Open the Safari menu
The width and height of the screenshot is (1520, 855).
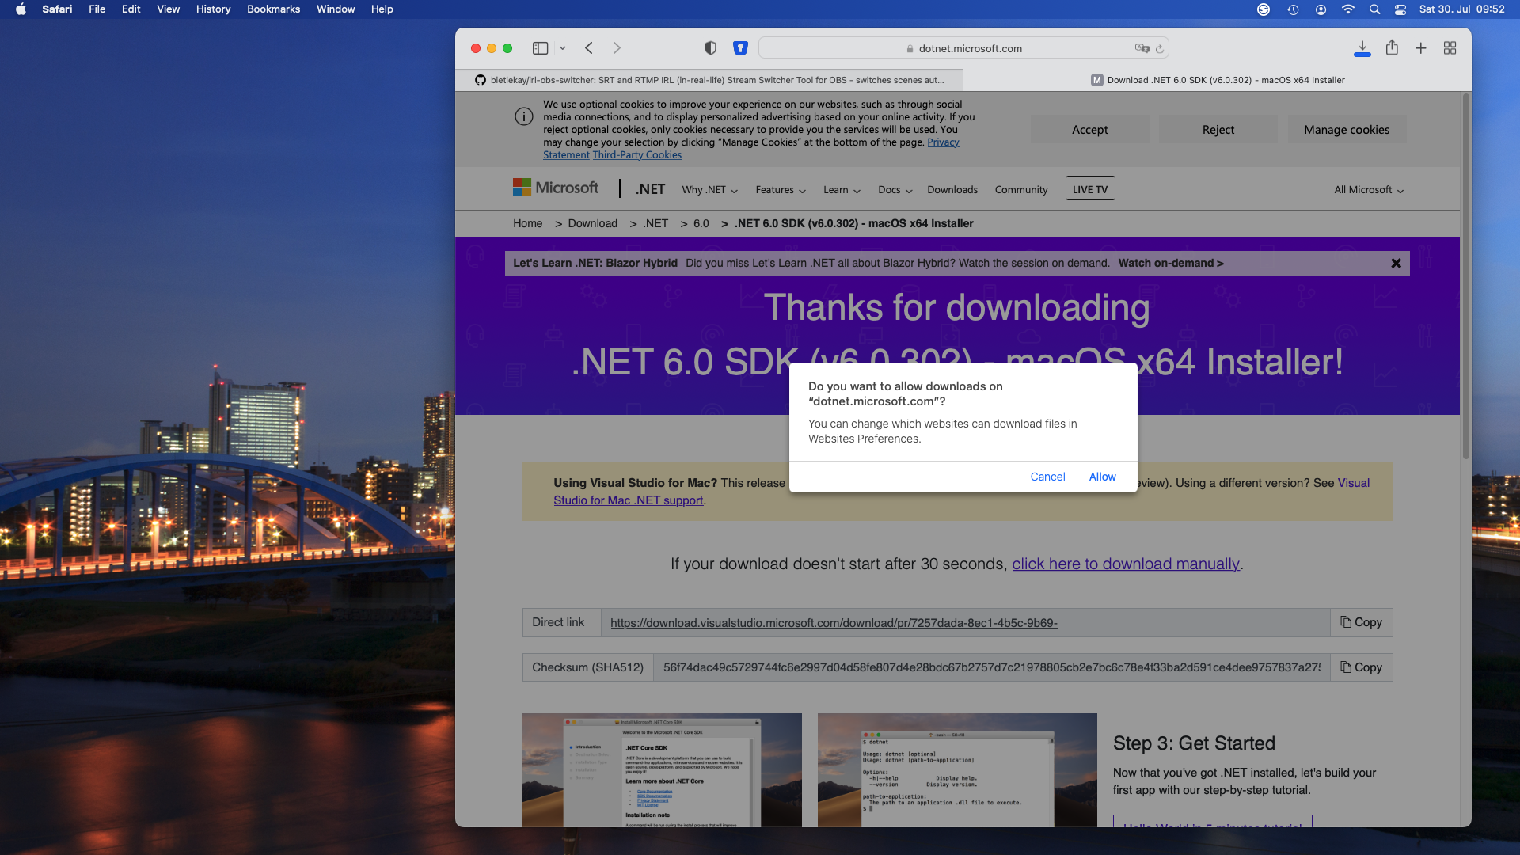[x=57, y=9]
